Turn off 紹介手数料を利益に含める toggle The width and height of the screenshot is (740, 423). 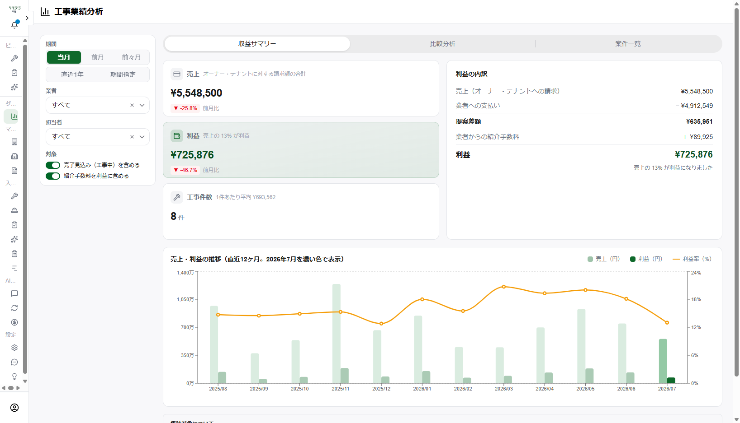click(53, 176)
